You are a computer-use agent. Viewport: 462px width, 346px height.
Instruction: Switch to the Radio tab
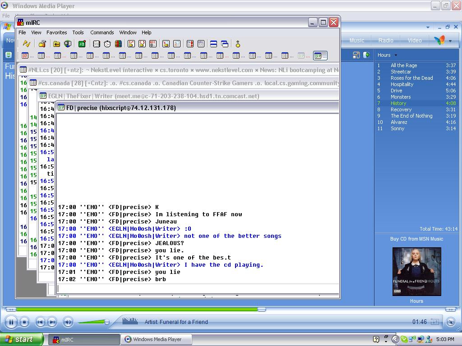tap(386, 41)
